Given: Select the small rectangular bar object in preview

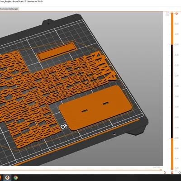Looking at the screenshot, I should [x=57, y=51].
